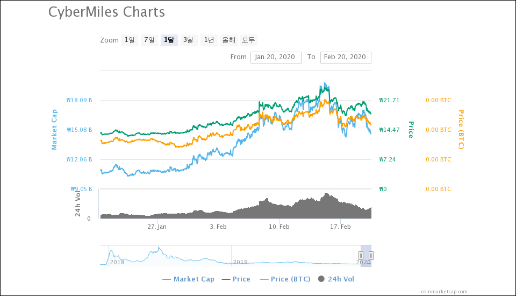Click the 10. Feb axis label
The image size is (516, 296).
click(279, 227)
